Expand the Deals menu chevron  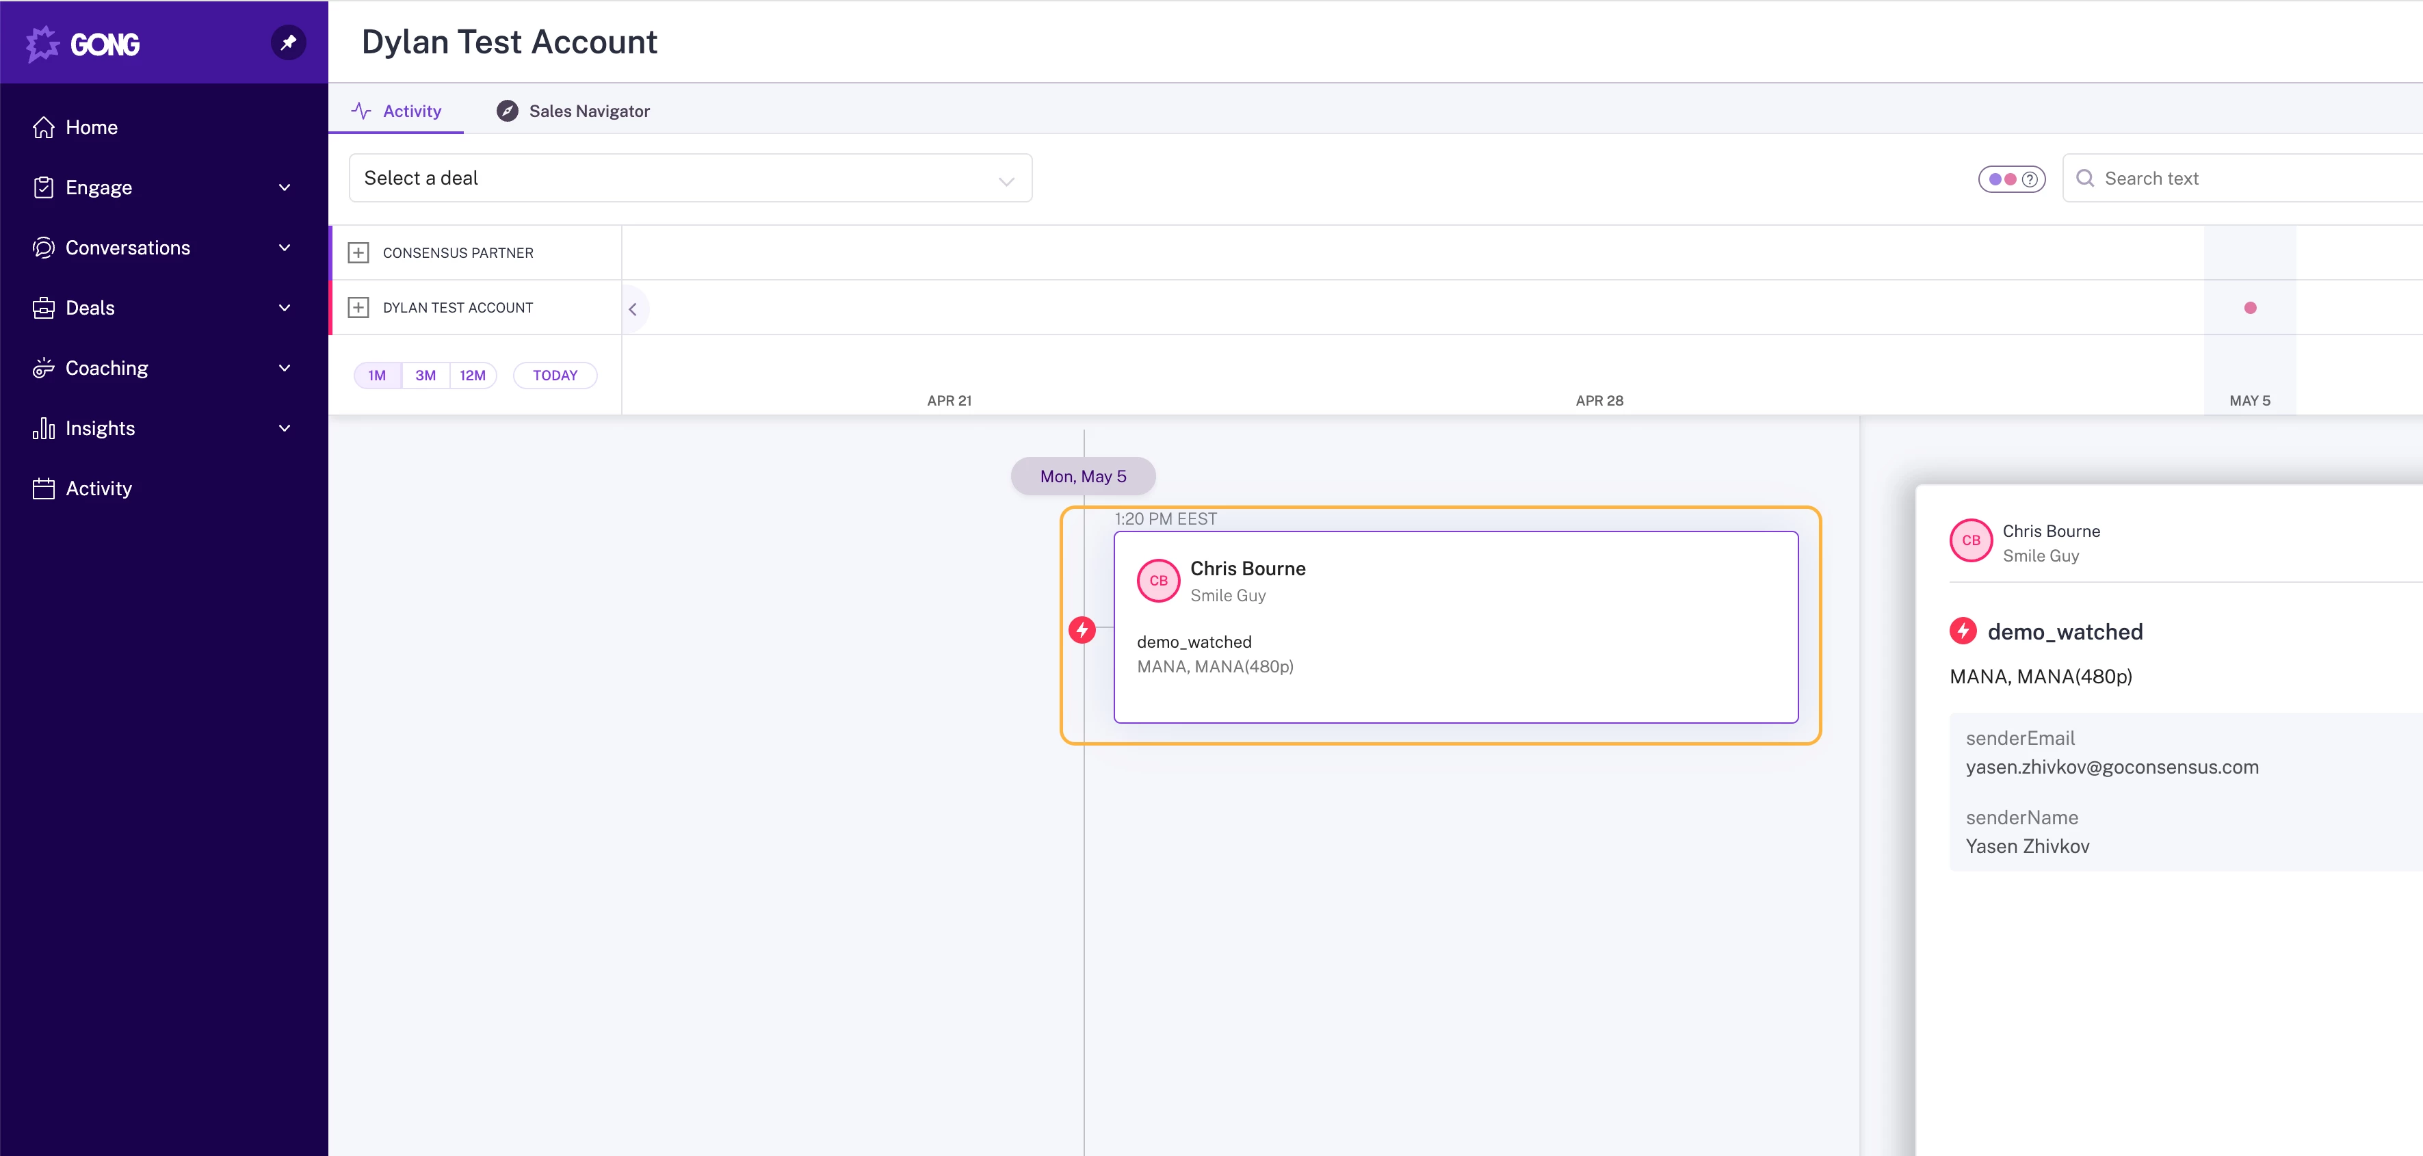pos(285,308)
